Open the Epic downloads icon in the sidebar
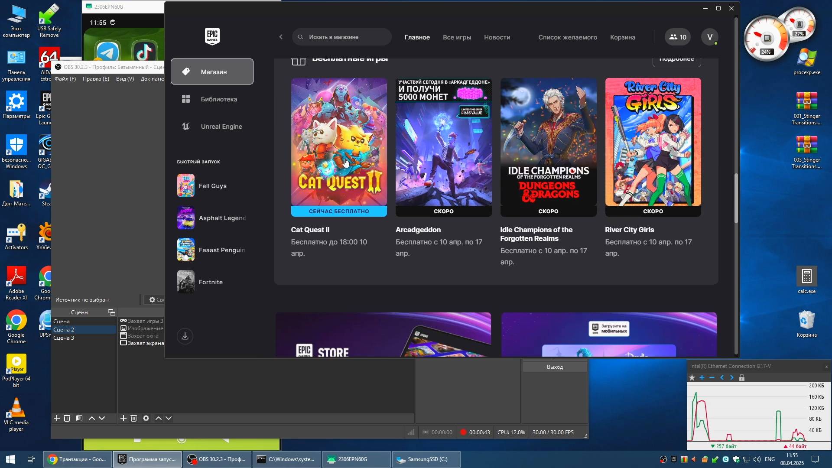Screen dimensions: 832x468 tap(185, 336)
